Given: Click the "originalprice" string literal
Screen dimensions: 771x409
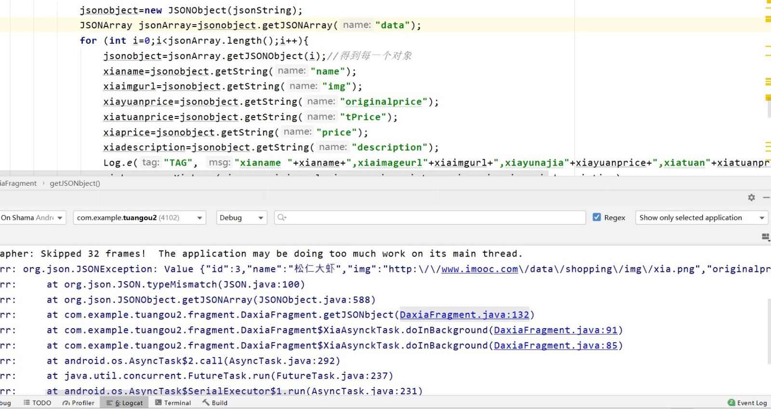Looking at the screenshot, I should pyautogui.click(x=384, y=102).
